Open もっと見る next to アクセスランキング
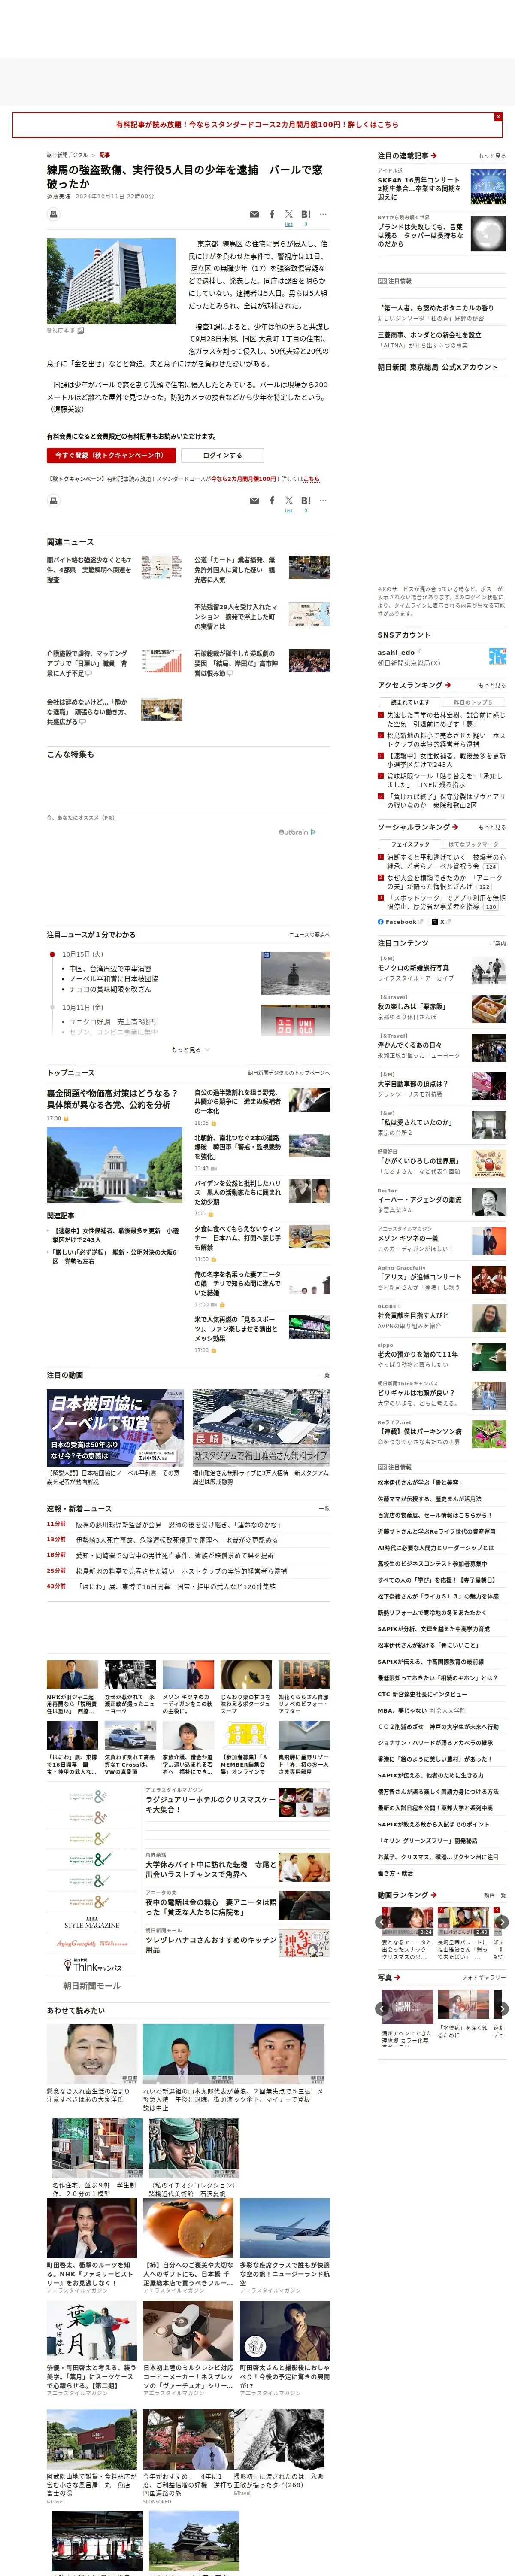515x2576 pixels. pyautogui.click(x=492, y=685)
